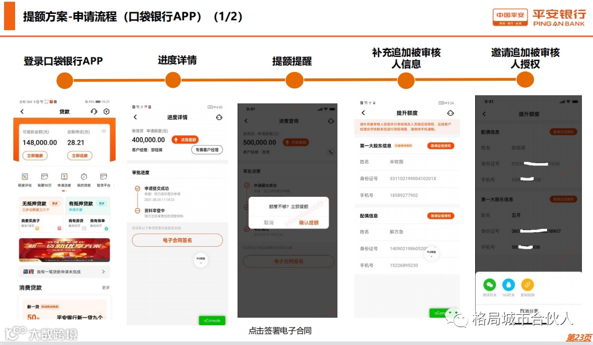Tap 电子合同签名 button on 进度详情 screen
Screen dimensions: 593x345
click(177, 240)
